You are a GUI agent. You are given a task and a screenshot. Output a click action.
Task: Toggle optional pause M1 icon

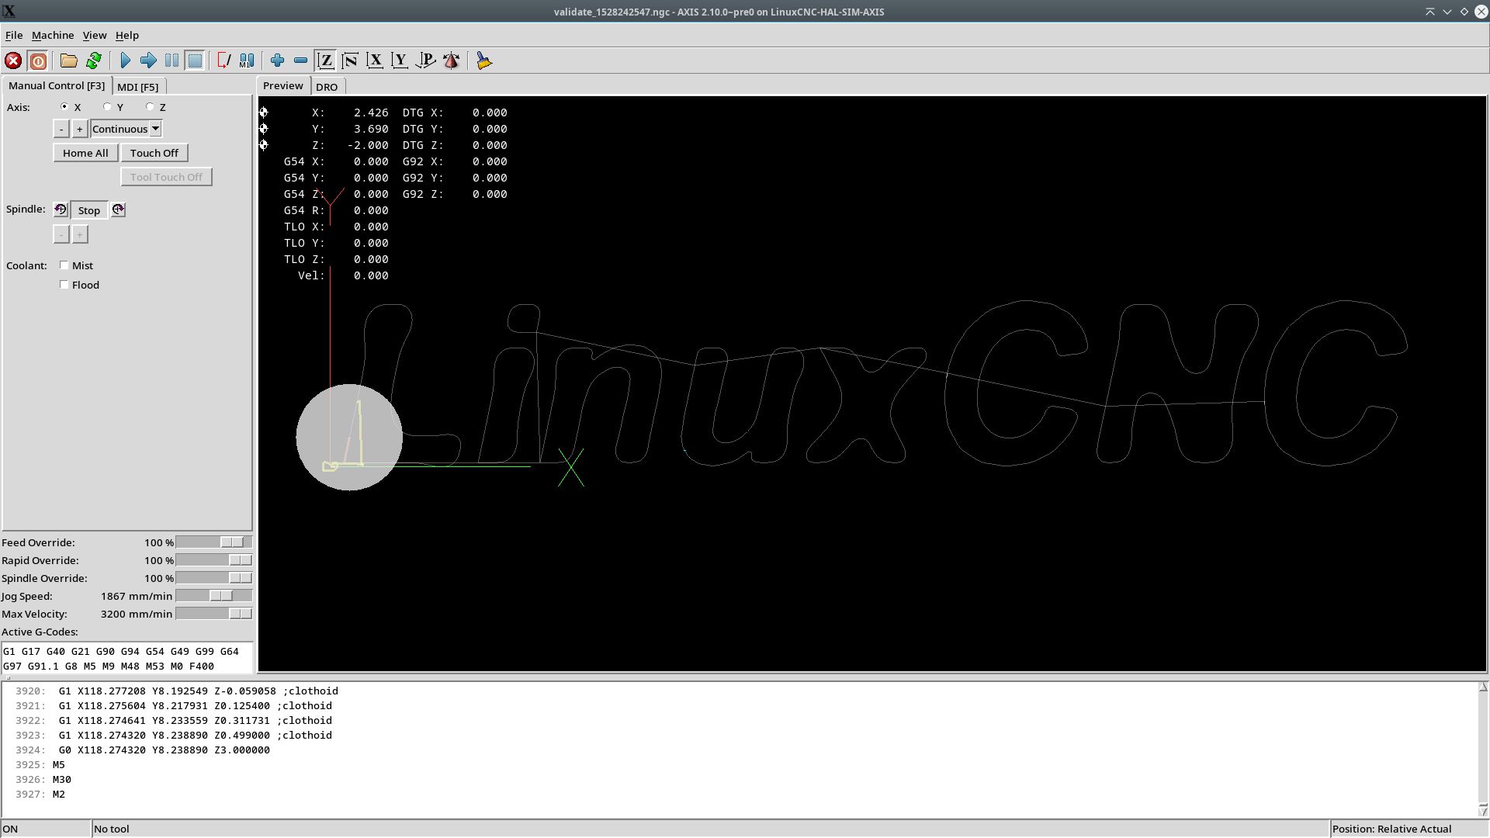pyautogui.click(x=247, y=61)
